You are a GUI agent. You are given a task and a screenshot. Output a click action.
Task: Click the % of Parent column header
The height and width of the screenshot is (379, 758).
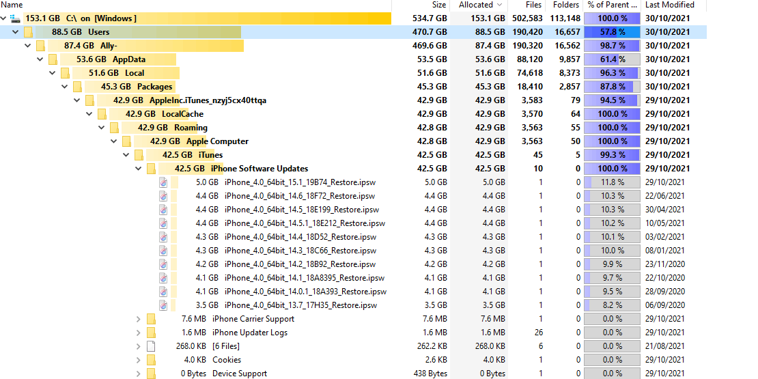click(612, 5)
